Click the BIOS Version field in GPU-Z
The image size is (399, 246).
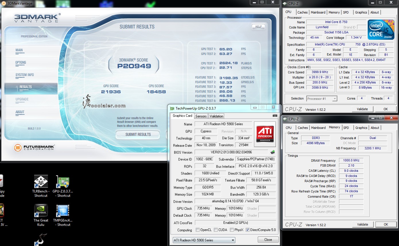[231, 152]
